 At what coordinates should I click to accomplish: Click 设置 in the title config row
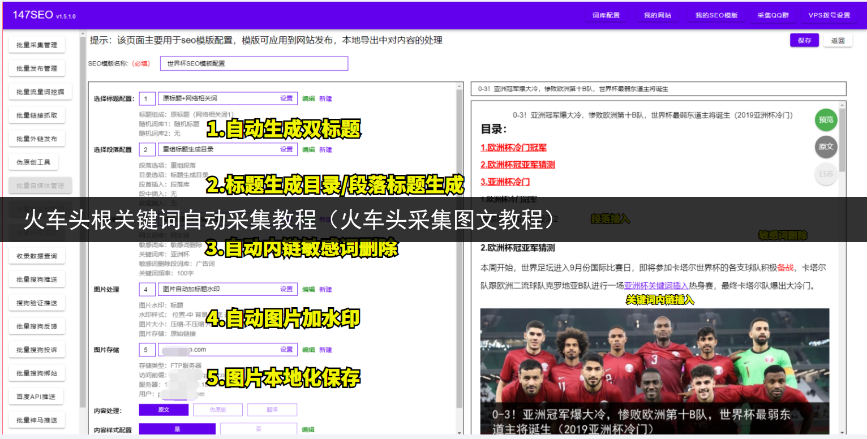[287, 98]
